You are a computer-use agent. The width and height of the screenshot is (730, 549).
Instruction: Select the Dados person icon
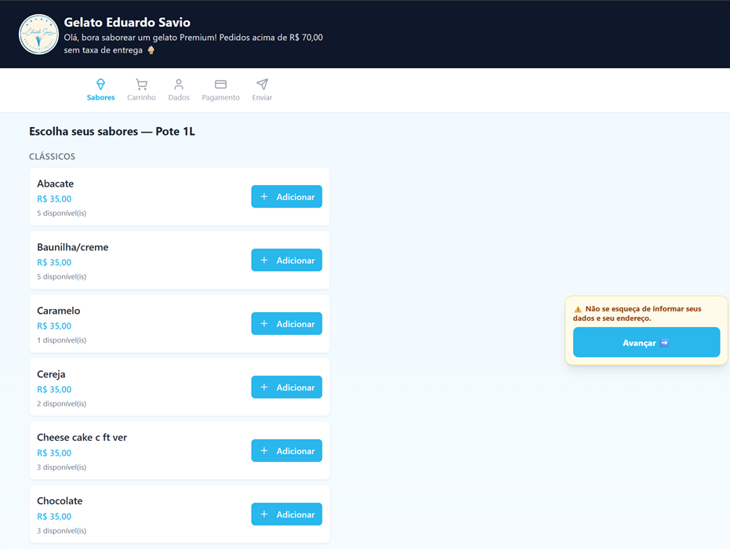(x=179, y=84)
